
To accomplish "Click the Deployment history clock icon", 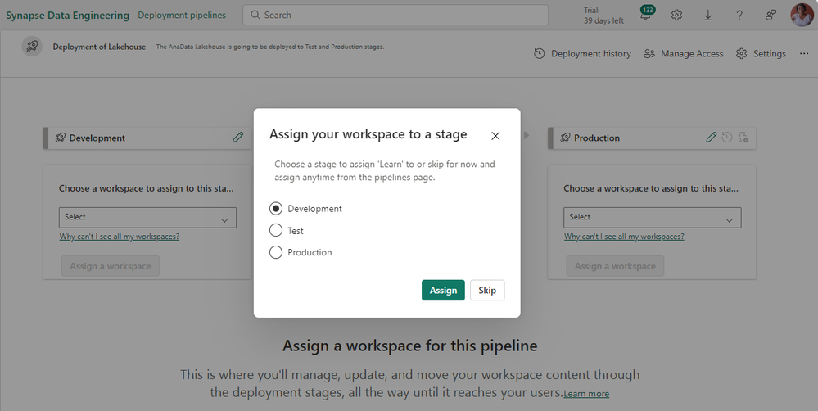I will [540, 53].
